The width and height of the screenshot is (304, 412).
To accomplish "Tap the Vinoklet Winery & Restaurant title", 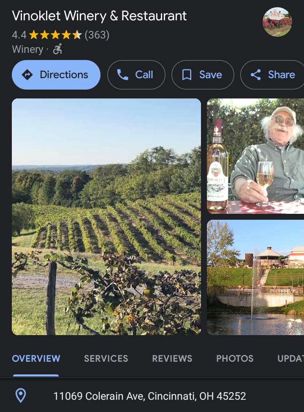I will 99,16.
